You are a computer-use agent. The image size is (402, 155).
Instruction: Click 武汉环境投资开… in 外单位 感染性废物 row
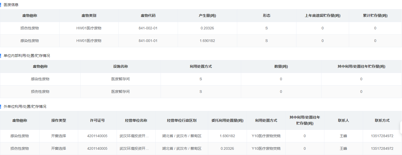coord(134,136)
